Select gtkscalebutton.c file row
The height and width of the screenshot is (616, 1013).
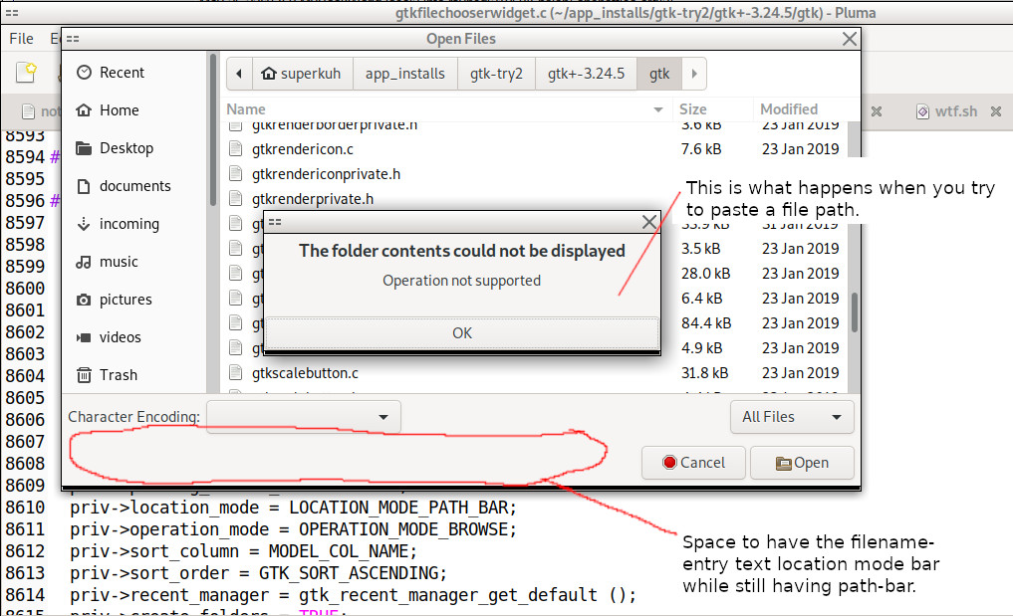point(534,373)
